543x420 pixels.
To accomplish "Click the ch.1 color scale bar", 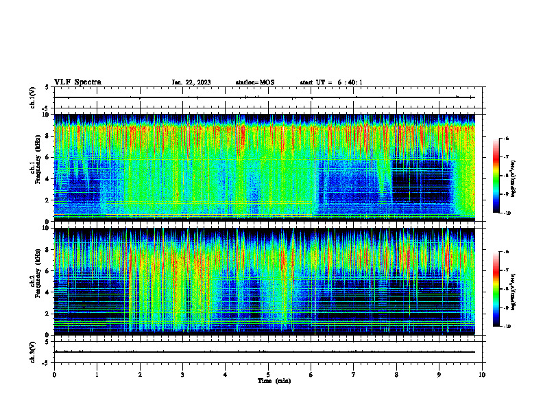I will (x=496, y=176).
